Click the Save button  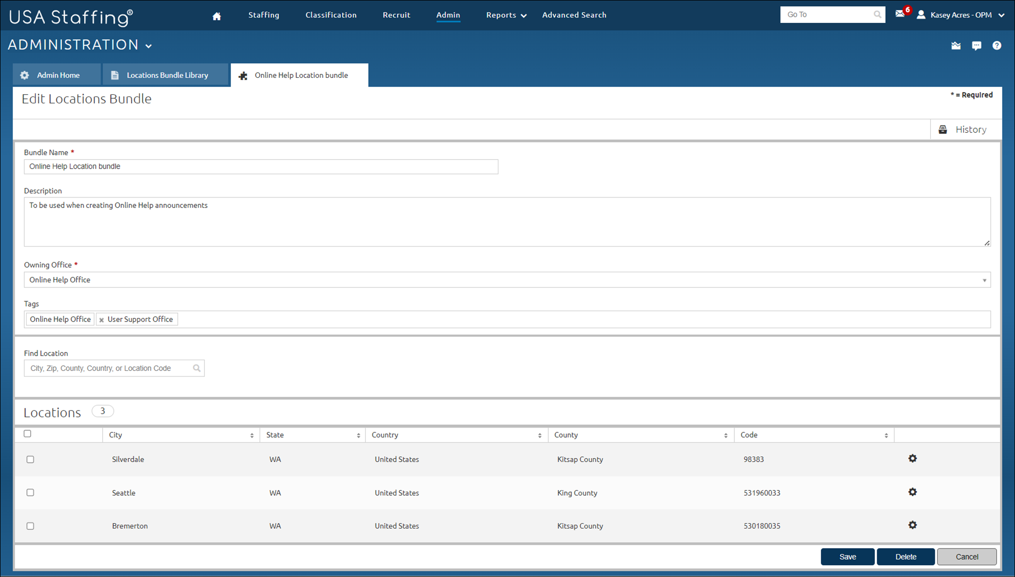(847, 557)
